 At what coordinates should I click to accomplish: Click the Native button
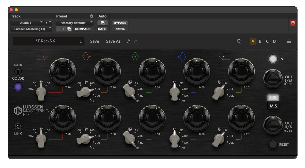click(120, 29)
